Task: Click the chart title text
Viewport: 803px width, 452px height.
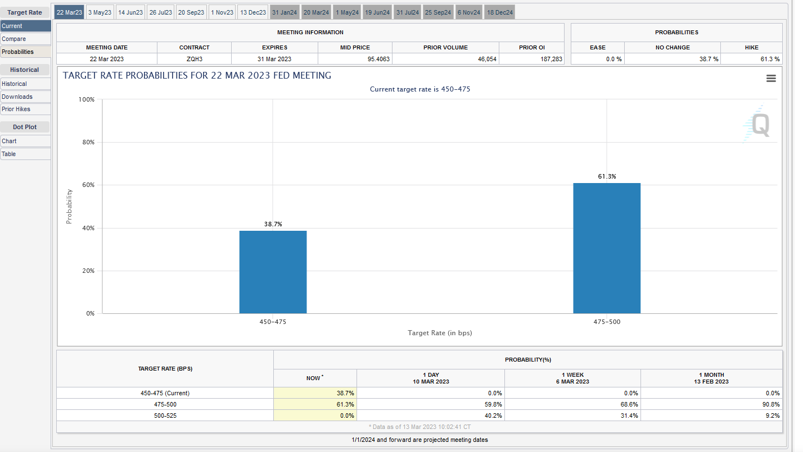Action: (197, 75)
